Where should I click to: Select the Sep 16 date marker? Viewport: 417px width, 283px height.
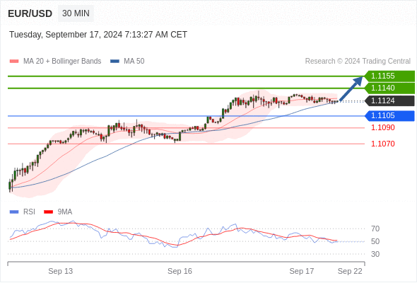point(180,271)
